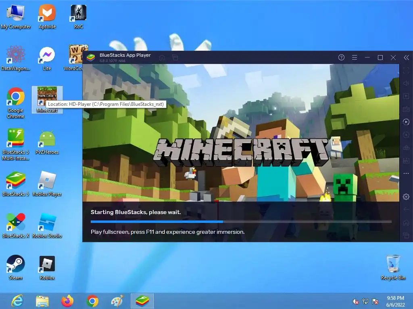Screen dimensions: 413x309
Task: Open Firefox from taskbar
Action: [x=67, y=301]
